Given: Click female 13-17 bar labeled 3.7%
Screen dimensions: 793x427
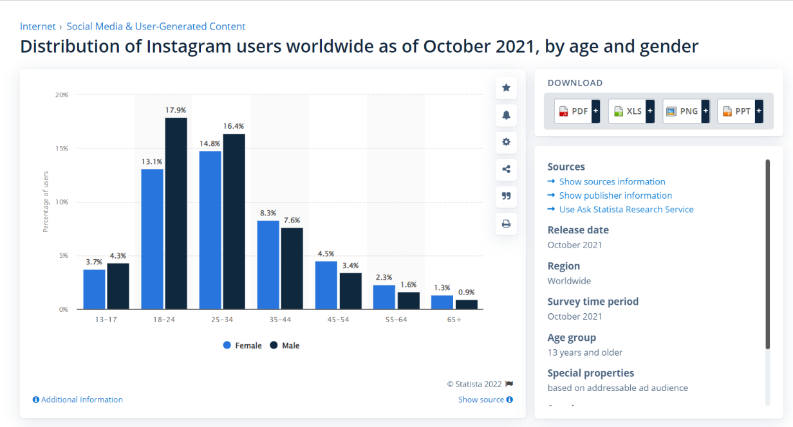Looking at the screenshot, I should pos(94,289).
